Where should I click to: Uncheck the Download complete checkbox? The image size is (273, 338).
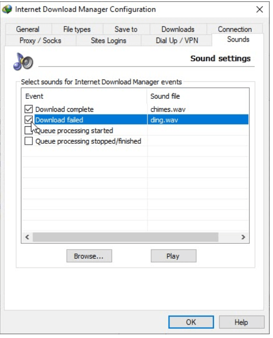tap(28, 109)
